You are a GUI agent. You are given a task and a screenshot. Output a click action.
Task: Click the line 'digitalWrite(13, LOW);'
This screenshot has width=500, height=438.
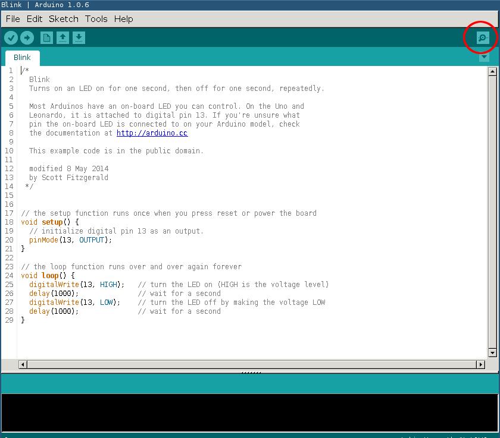click(x=74, y=302)
